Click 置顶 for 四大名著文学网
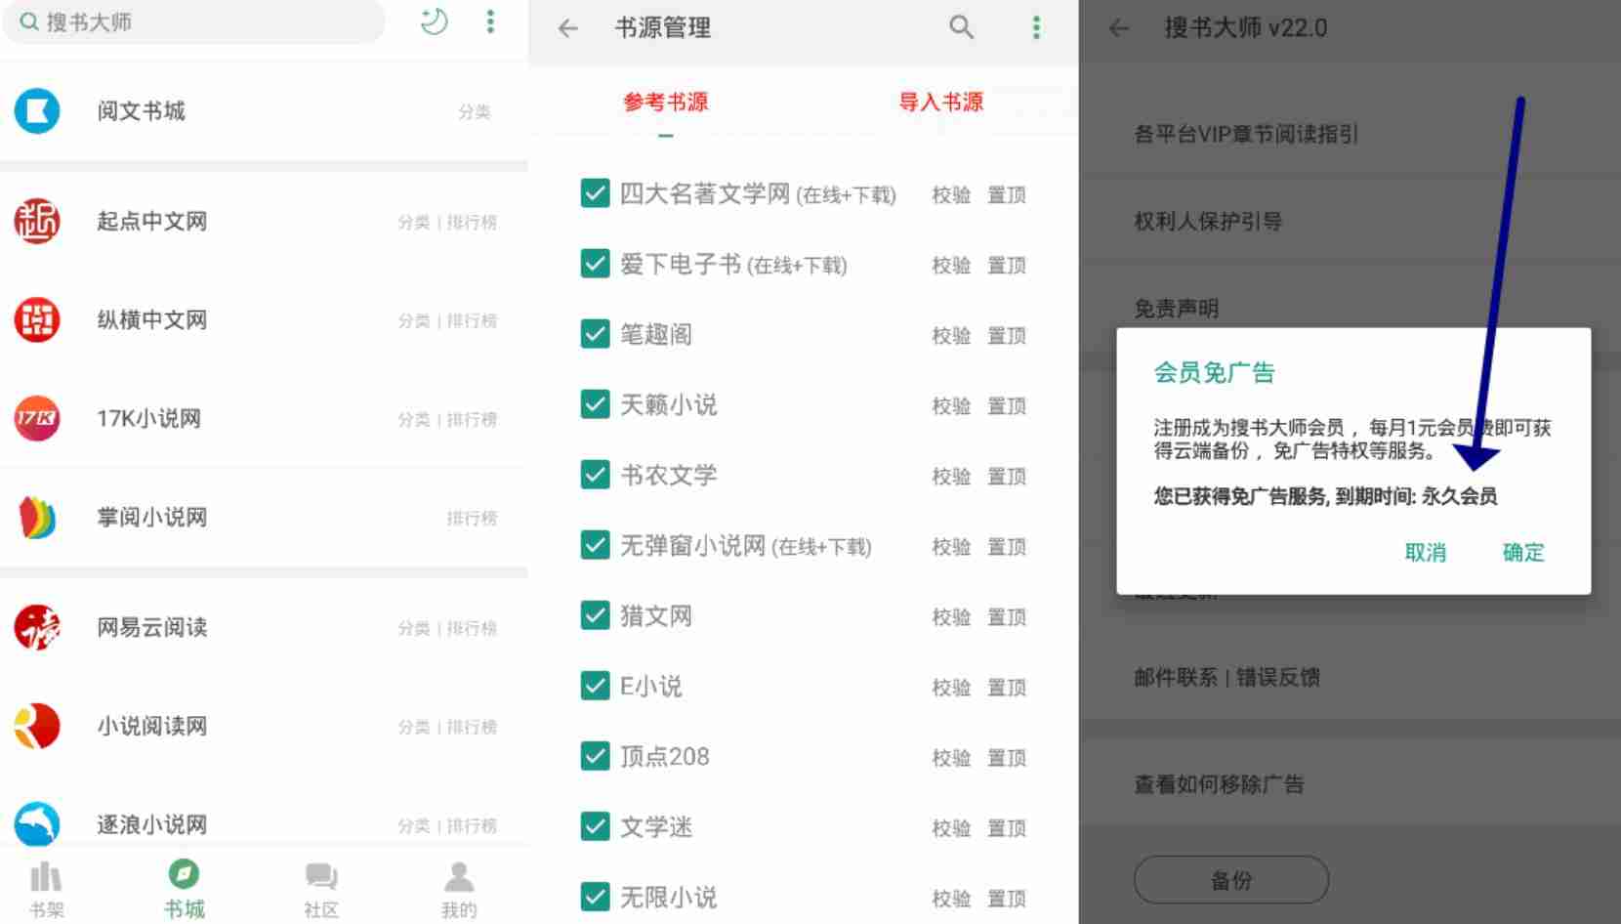This screenshot has width=1621, height=924. click(x=1007, y=195)
